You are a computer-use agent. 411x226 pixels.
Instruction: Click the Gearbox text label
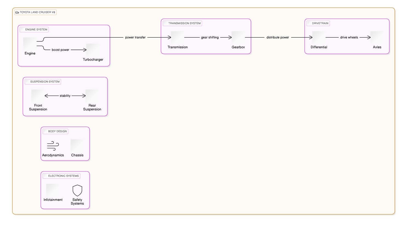pos(238,47)
